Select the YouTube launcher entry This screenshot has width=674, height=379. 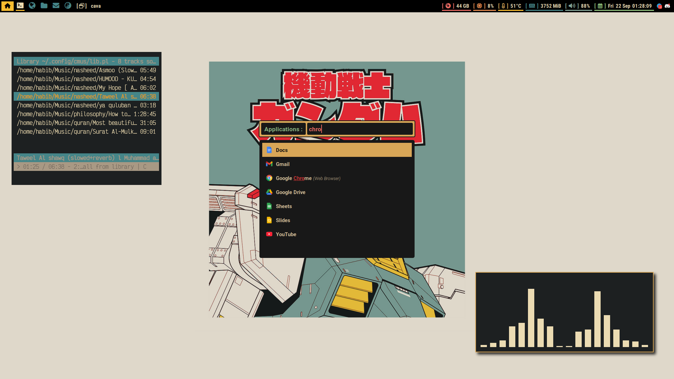337,234
